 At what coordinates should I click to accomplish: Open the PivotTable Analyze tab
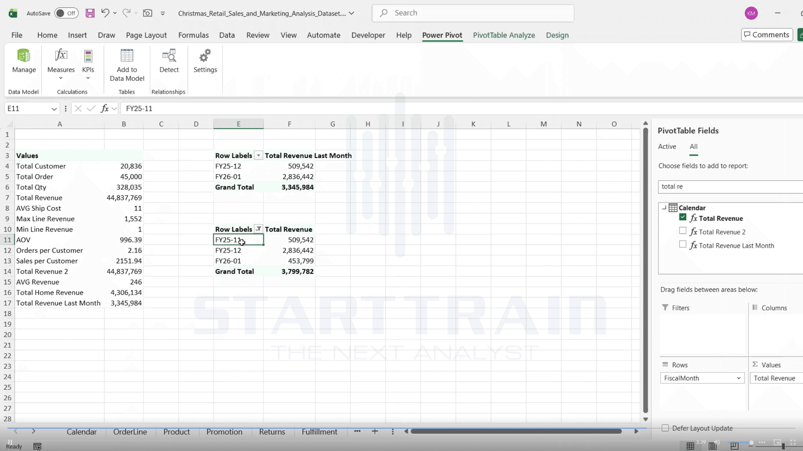tap(504, 35)
